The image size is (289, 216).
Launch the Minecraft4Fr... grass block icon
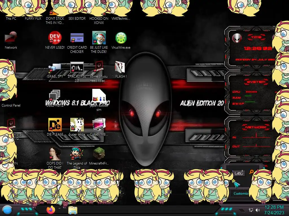coord(99,153)
